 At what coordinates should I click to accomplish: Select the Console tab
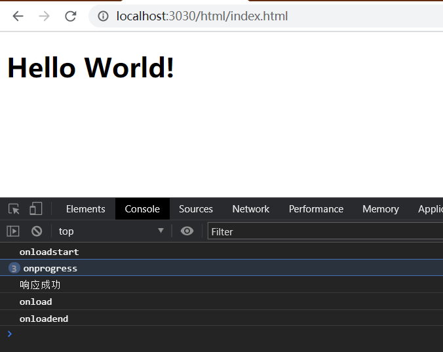click(142, 209)
